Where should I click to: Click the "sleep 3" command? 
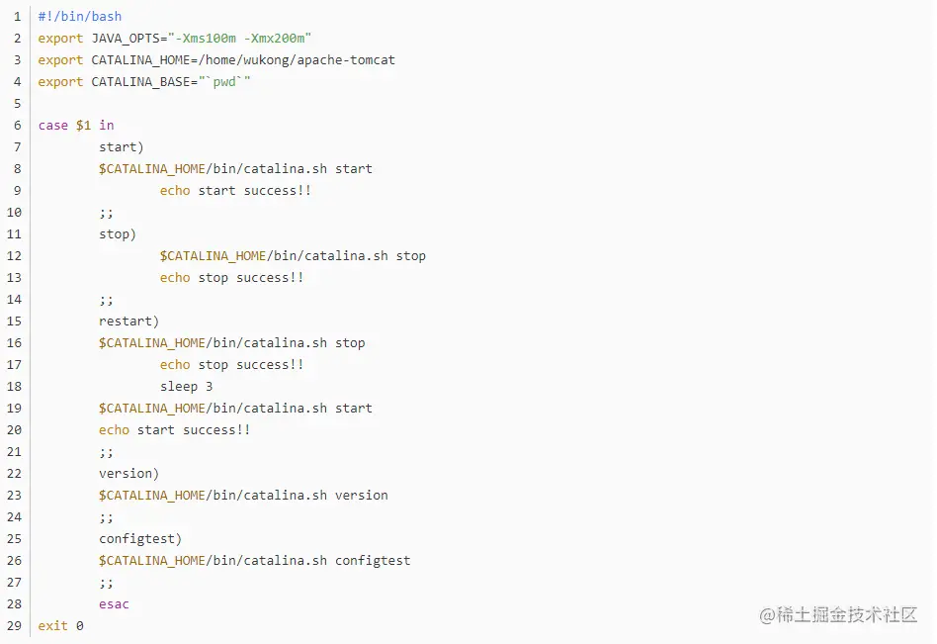[186, 387]
